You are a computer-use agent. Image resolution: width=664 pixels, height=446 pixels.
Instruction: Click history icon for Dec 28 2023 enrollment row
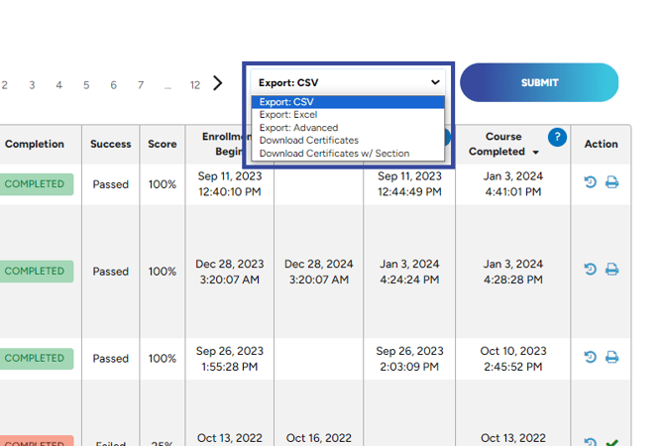[x=591, y=270]
